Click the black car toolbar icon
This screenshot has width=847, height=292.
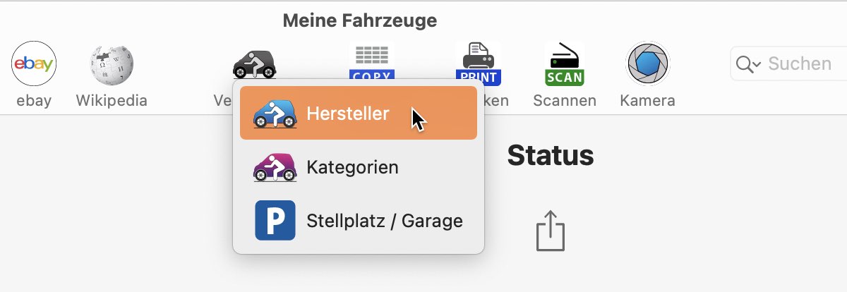254,63
